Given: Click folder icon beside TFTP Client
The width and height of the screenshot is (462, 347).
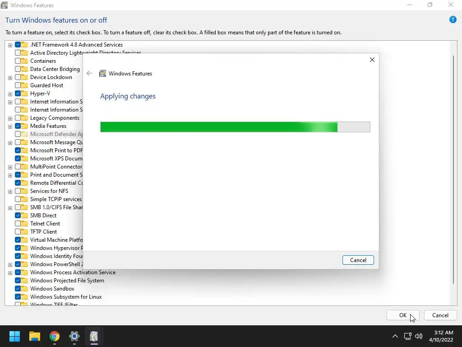Looking at the screenshot, I should pos(24,232).
